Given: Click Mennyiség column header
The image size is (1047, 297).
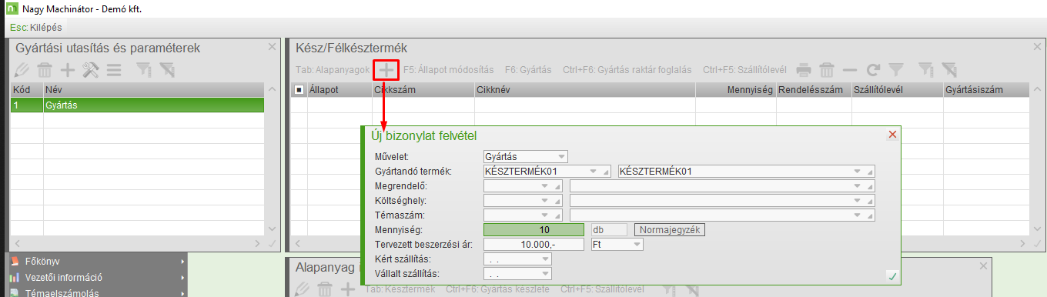Looking at the screenshot, I should [x=736, y=90].
